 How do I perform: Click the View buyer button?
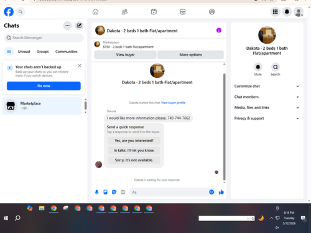(125, 55)
